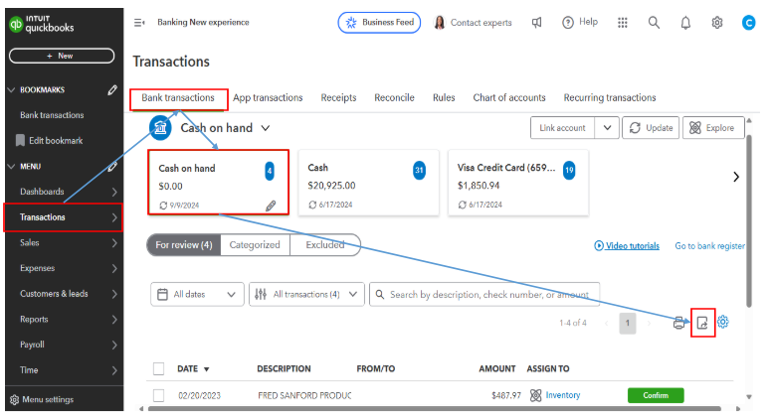This screenshot has height=416, width=769.
Task: Click the announcements megaphone icon
Action: tap(537, 23)
